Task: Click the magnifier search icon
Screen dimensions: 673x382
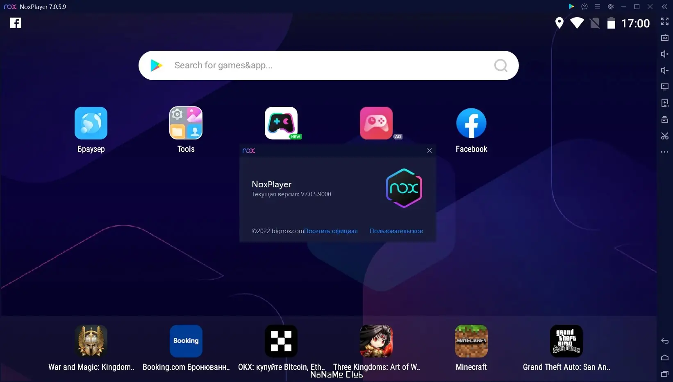Action: 501,65
